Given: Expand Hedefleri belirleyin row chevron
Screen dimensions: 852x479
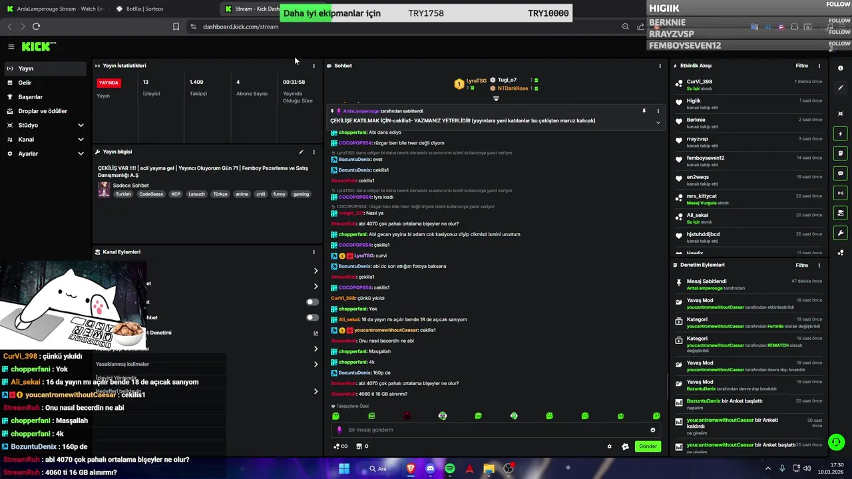Looking at the screenshot, I should click(x=316, y=391).
